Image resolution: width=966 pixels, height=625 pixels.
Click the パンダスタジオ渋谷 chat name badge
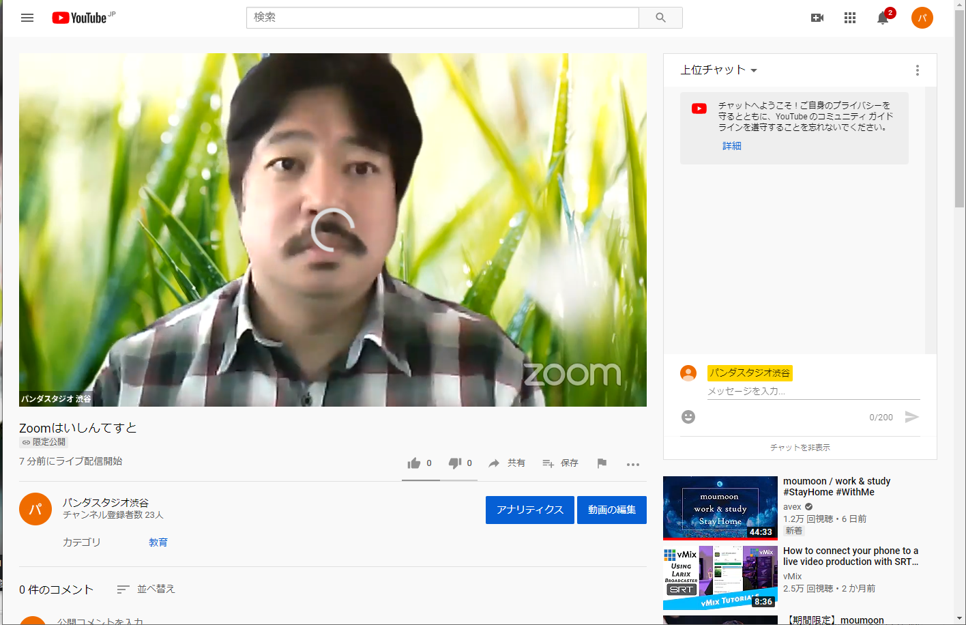(750, 373)
